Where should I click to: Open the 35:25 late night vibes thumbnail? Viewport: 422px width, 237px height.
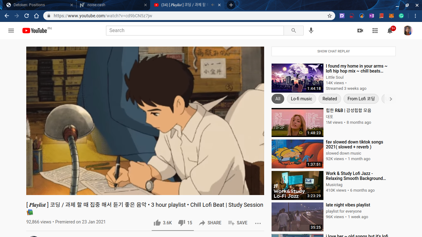[x=297, y=217]
